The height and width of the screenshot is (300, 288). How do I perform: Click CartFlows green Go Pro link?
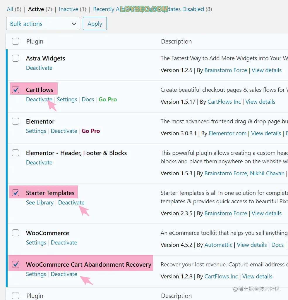108,99
